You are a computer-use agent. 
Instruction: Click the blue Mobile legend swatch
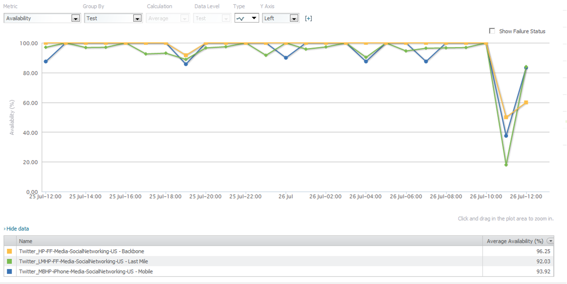click(10, 271)
